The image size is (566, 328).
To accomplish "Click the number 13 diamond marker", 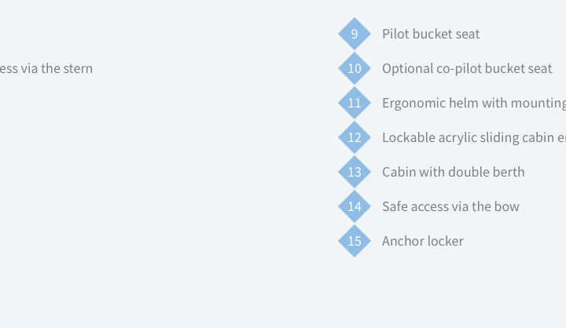I will (x=355, y=172).
